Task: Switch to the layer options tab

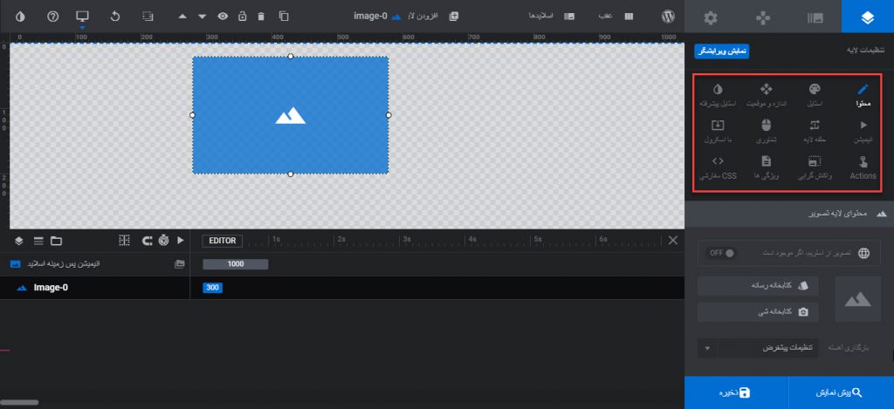Action: pyautogui.click(x=868, y=17)
